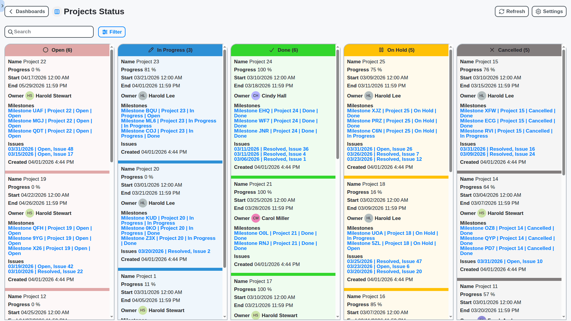The width and height of the screenshot is (571, 321).
Task: Open the Issue 48 link under Project 22
Action: [x=40, y=149]
